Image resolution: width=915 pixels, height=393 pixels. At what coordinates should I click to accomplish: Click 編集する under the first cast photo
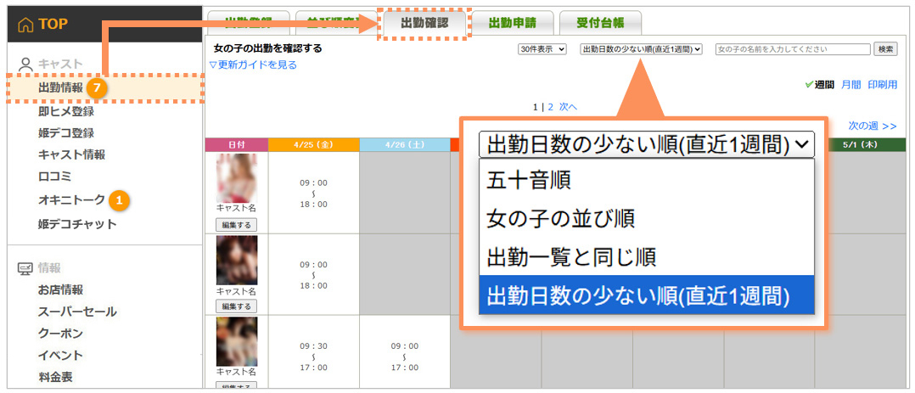pyautogui.click(x=236, y=225)
